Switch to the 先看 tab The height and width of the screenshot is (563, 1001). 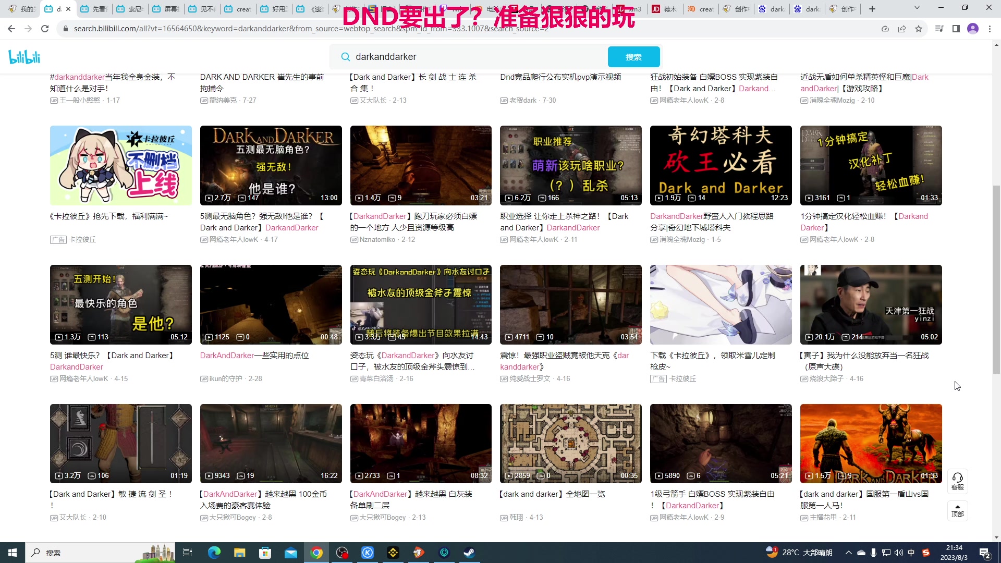point(94,9)
